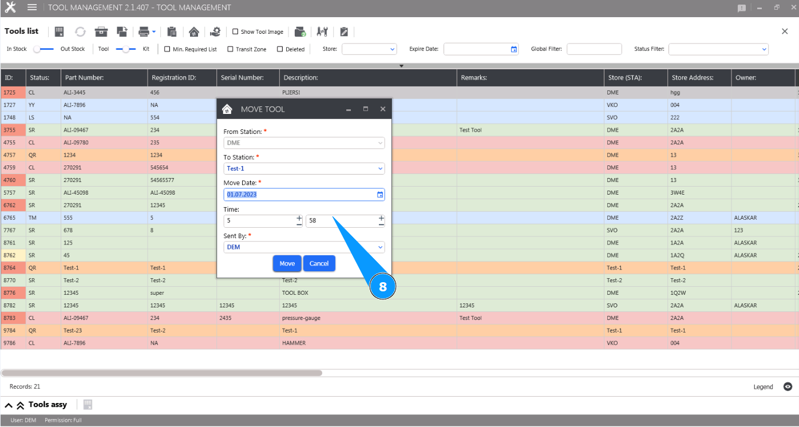Click the Global Filter input field
This screenshot has width=799, height=427.
coord(594,49)
